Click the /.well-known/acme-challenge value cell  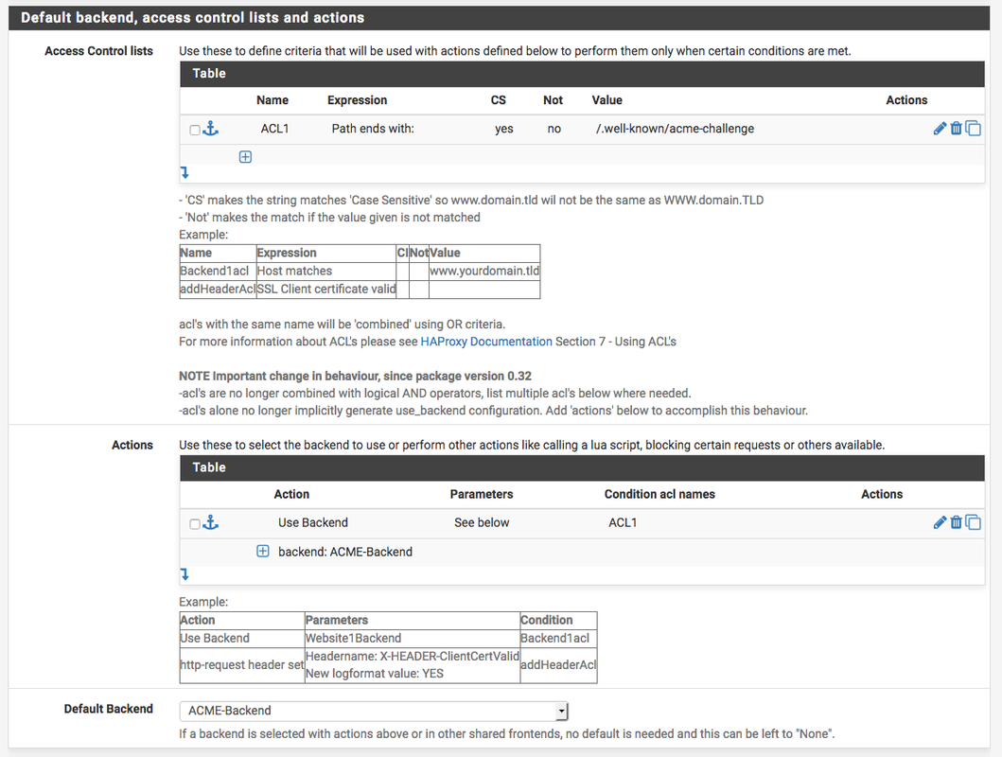(x=675, y=129)
